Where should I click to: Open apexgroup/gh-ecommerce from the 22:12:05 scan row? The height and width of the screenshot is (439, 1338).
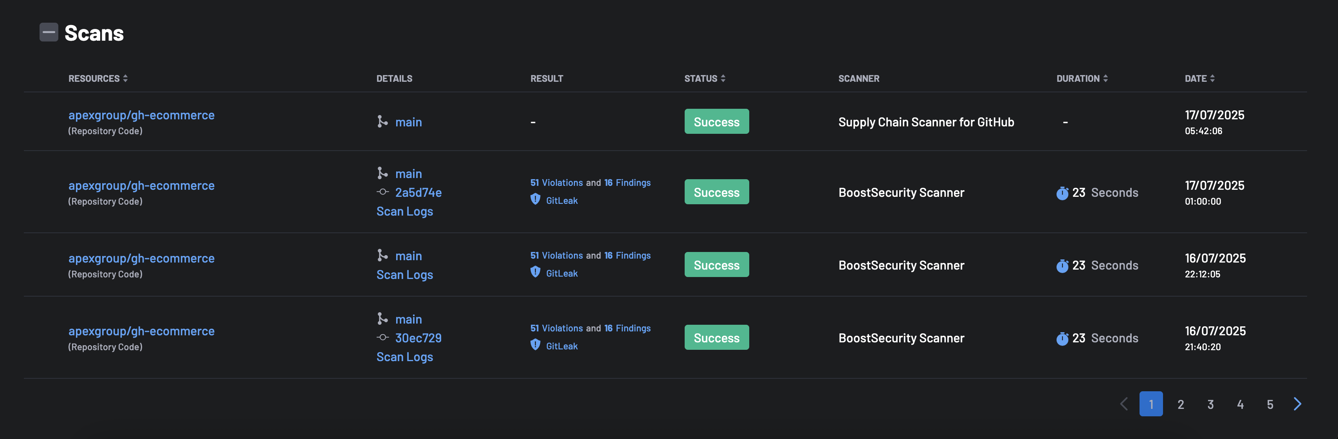[x=141, y=258]
